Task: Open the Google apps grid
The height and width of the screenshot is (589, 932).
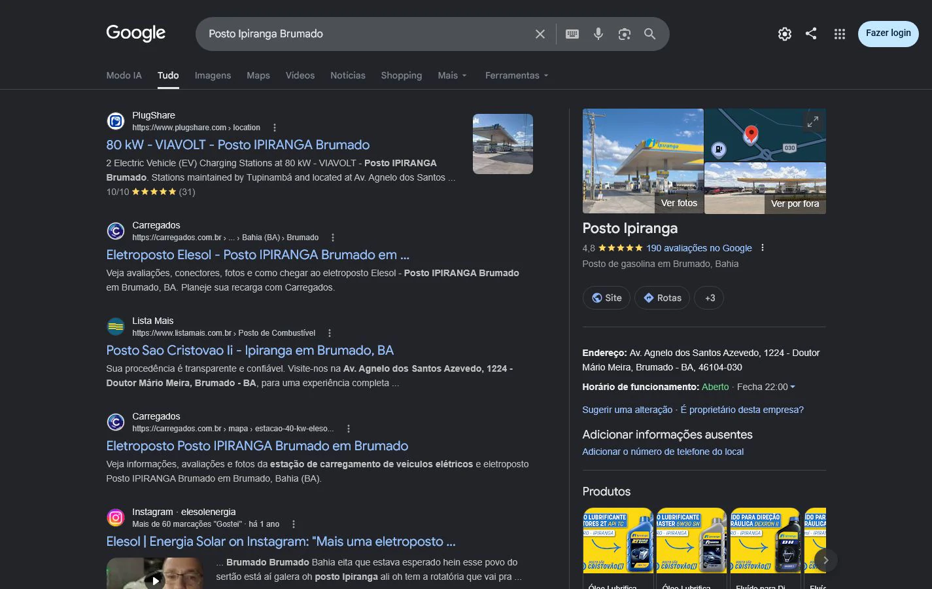Action: tap(840, 34)
